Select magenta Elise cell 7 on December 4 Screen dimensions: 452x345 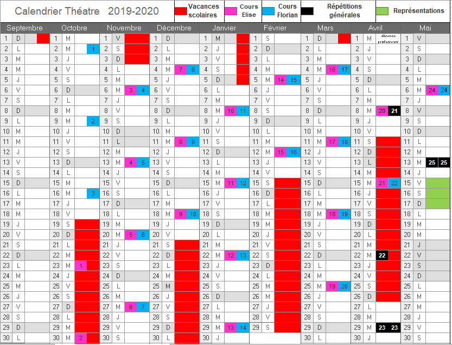point(181,70)
